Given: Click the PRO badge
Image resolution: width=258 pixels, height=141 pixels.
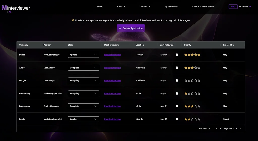Looking at the screenshot, I should (x=233, y=7).
